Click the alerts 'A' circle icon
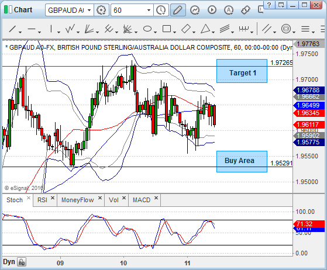 (229, 10)
